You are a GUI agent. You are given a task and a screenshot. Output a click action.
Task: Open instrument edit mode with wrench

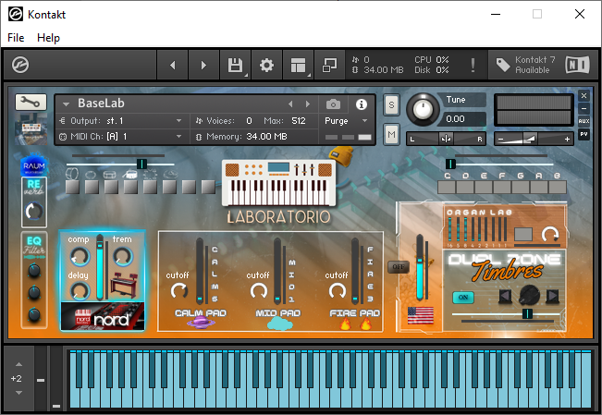click(x=31, y=102)
